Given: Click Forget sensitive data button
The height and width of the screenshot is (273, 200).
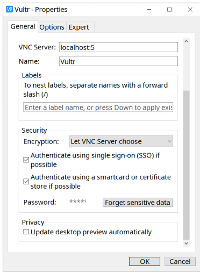Looking at the screenshot, I should point(138,203).
